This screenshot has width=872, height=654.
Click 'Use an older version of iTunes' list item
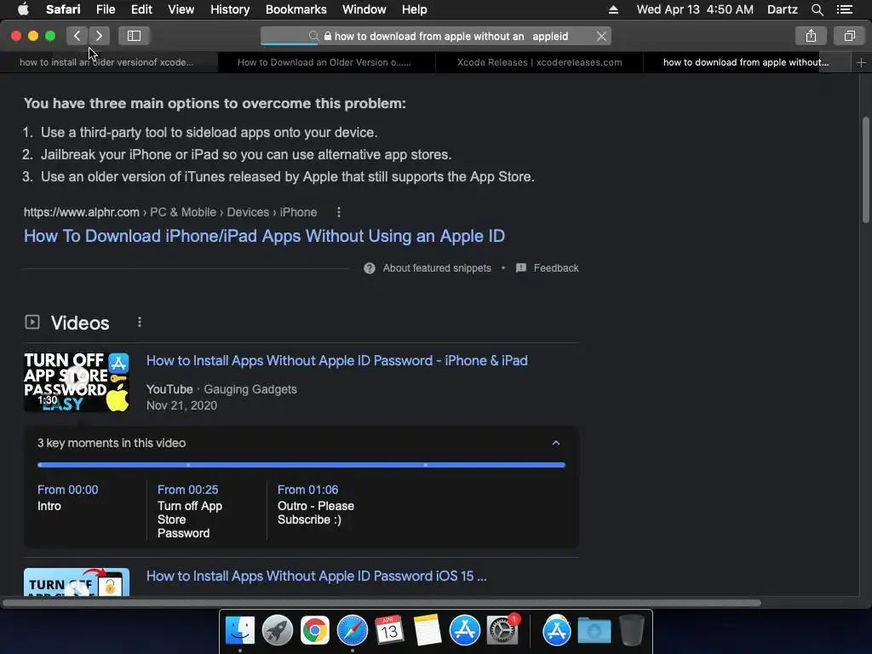(x=288, y=176)
